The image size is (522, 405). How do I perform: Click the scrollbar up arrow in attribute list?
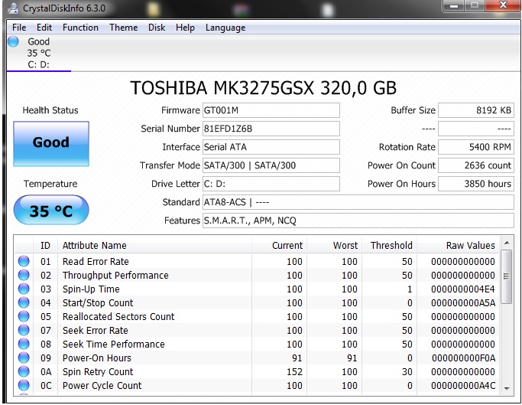point(507,243)
